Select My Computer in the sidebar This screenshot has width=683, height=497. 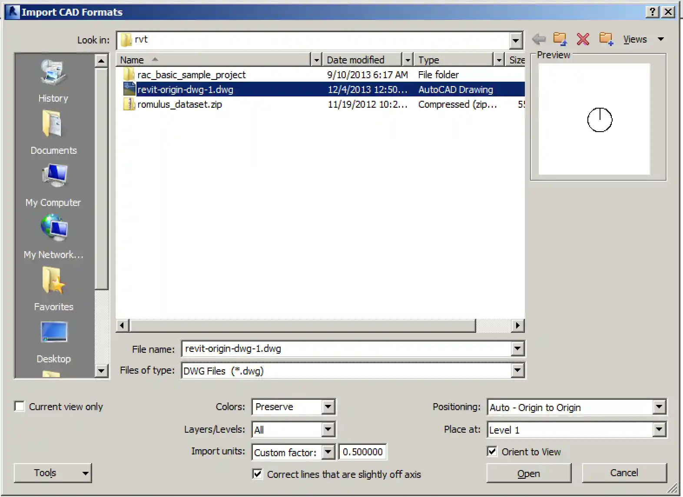[54, 176]
